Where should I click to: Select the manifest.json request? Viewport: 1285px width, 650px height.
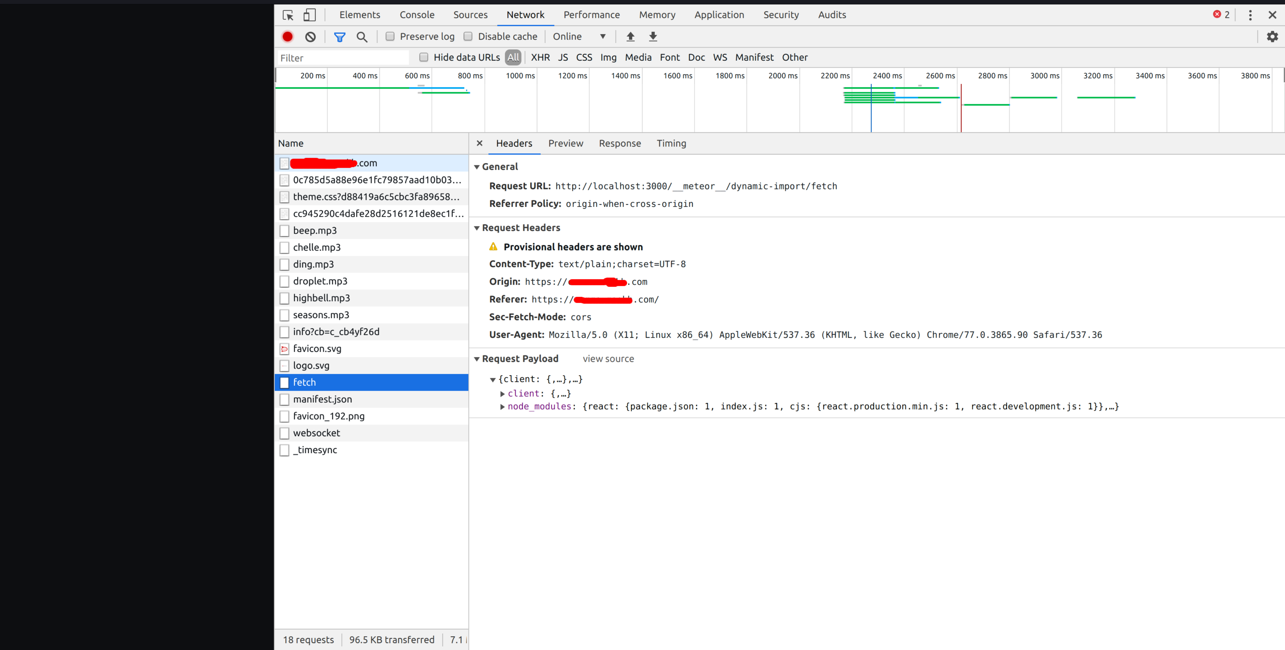click(371, 399)
